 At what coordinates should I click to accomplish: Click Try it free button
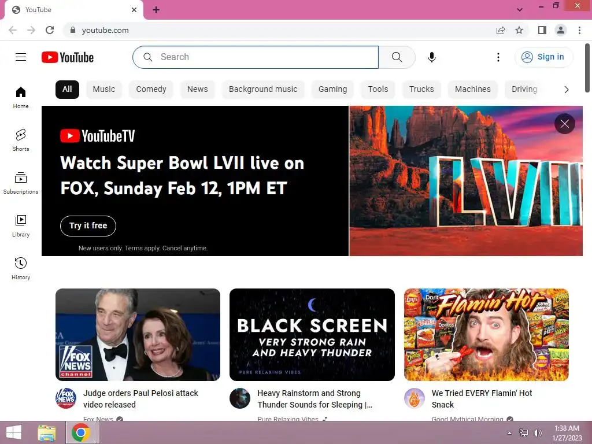click(x=88, y=226)
